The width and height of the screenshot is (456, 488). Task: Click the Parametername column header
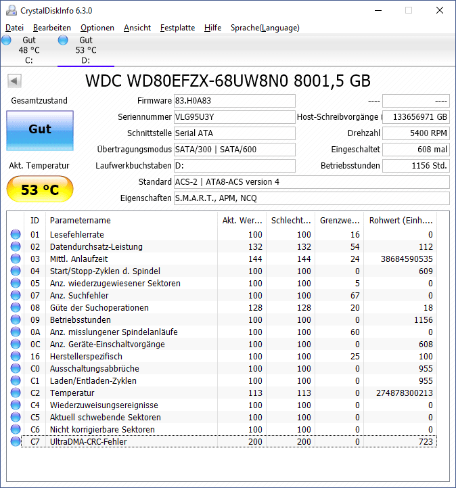click(x=131, y=221)
